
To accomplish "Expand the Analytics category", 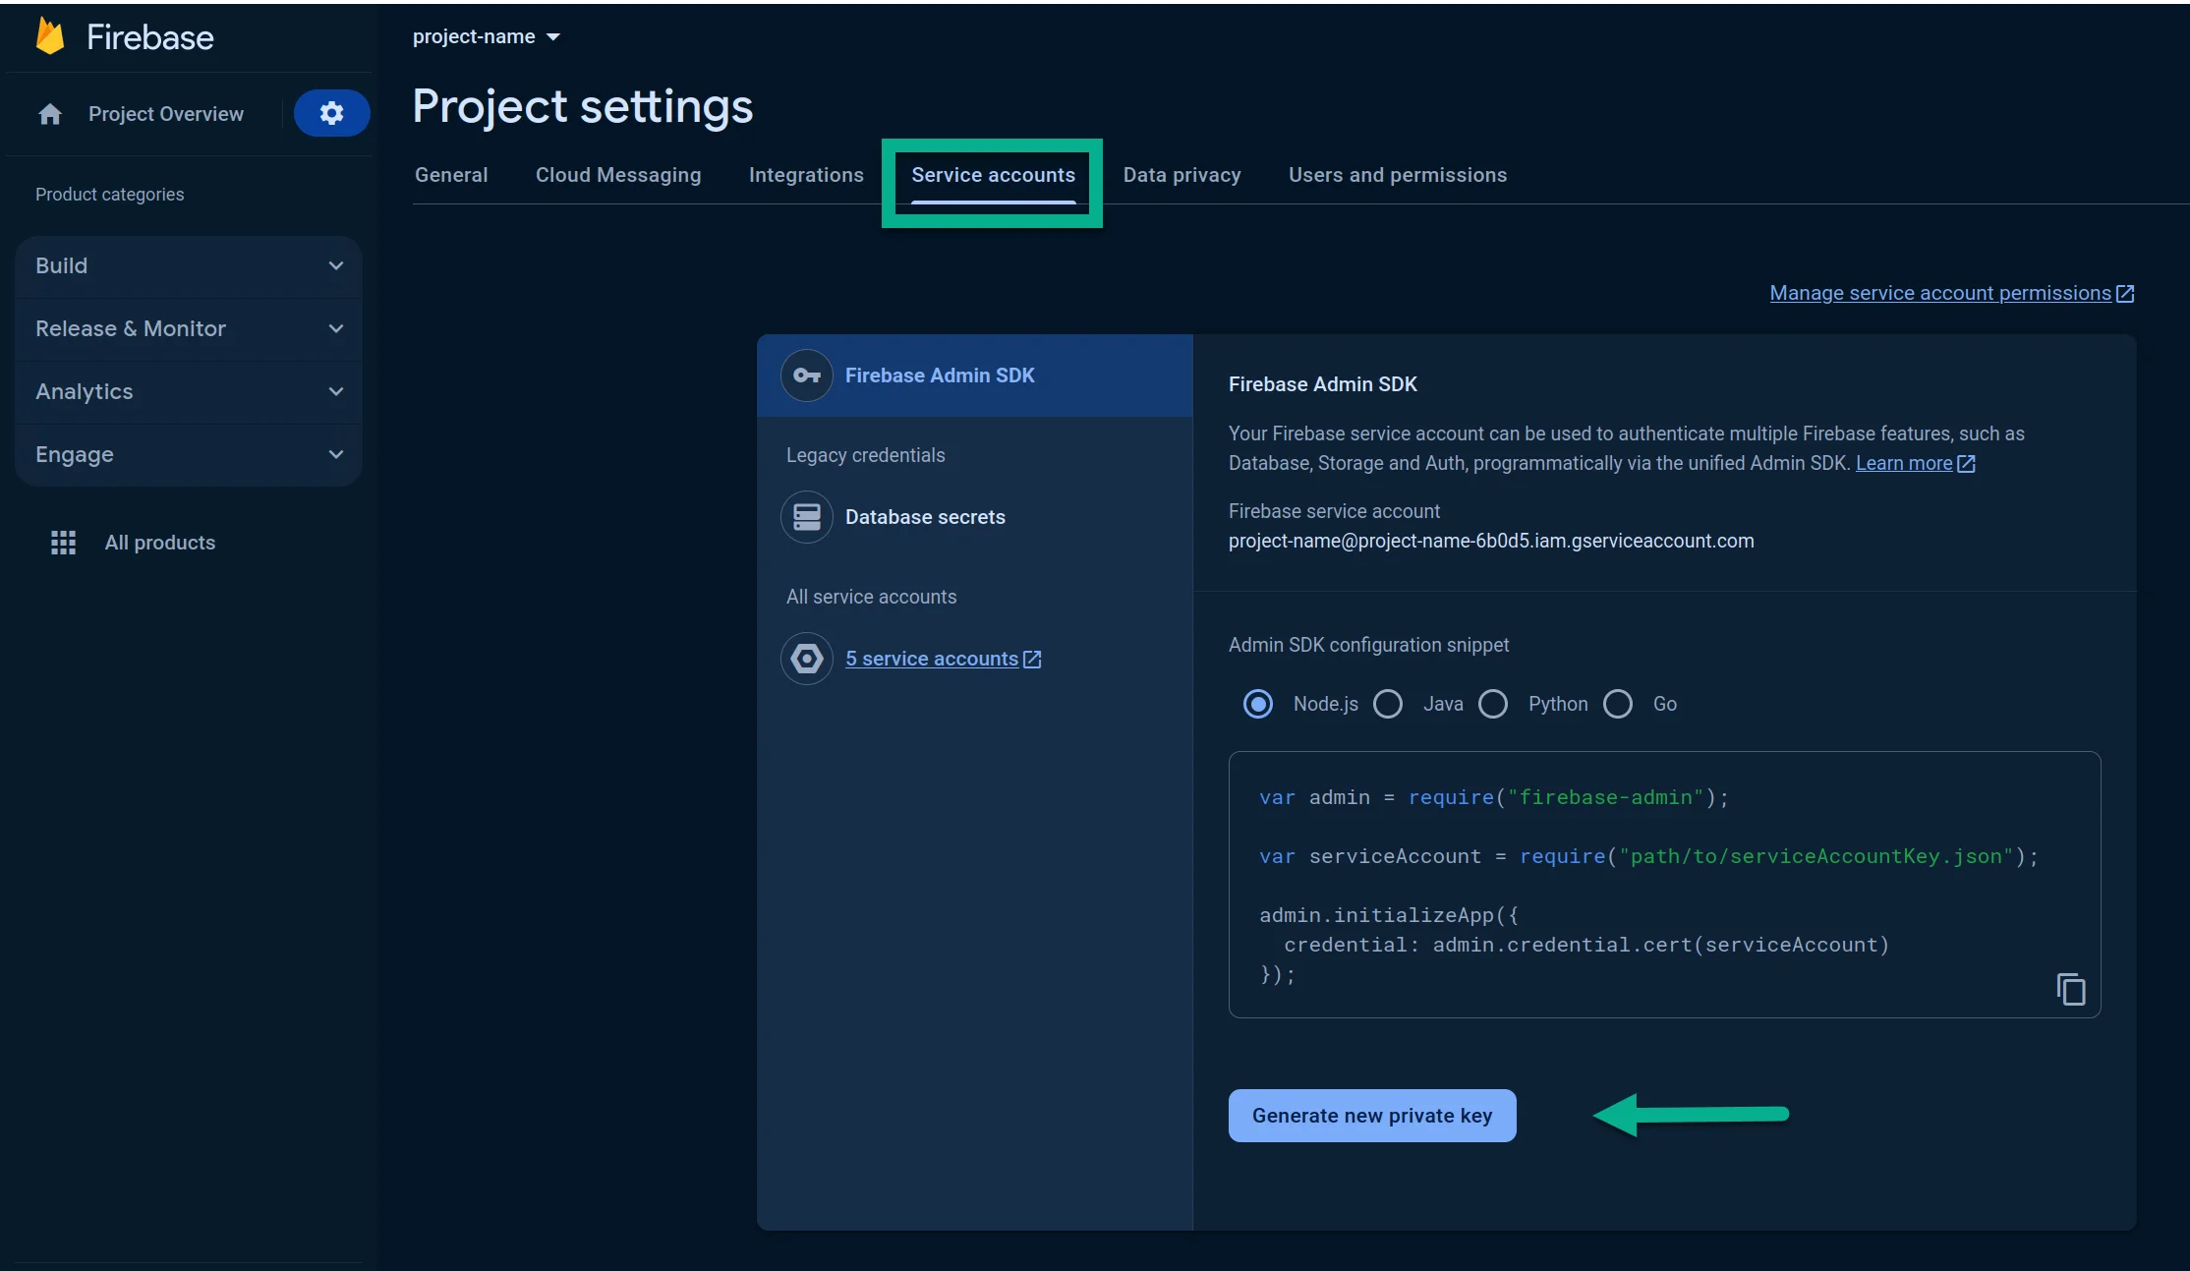I will 189,391.
